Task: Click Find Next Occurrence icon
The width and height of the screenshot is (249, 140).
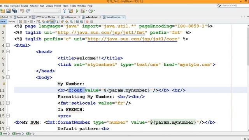Action: coord(48,21)
